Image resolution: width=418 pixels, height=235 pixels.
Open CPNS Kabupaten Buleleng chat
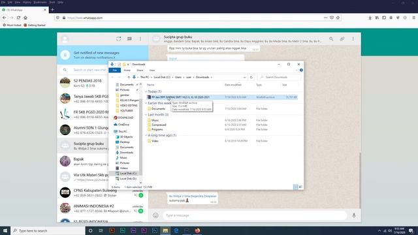pyautogui.click(x=103, y=193)
